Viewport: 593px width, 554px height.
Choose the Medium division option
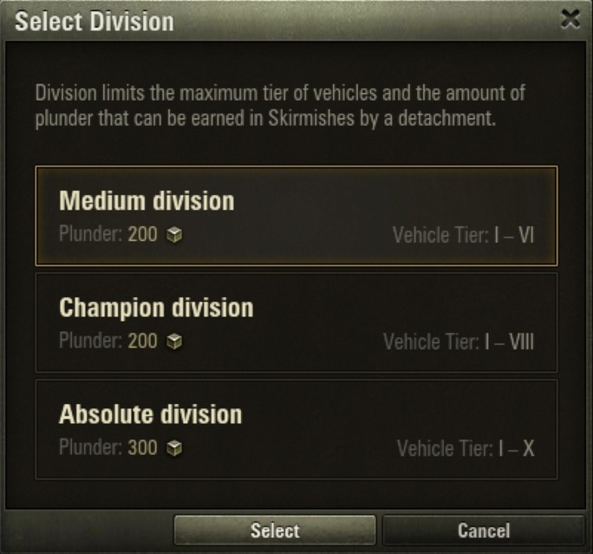[296, 216]
